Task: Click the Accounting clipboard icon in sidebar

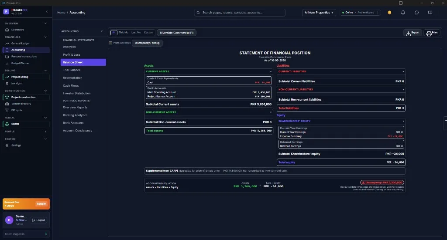Action: click(x=7, y=50)
